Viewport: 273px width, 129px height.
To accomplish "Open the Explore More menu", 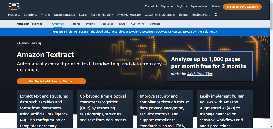I will click(201, 15).
